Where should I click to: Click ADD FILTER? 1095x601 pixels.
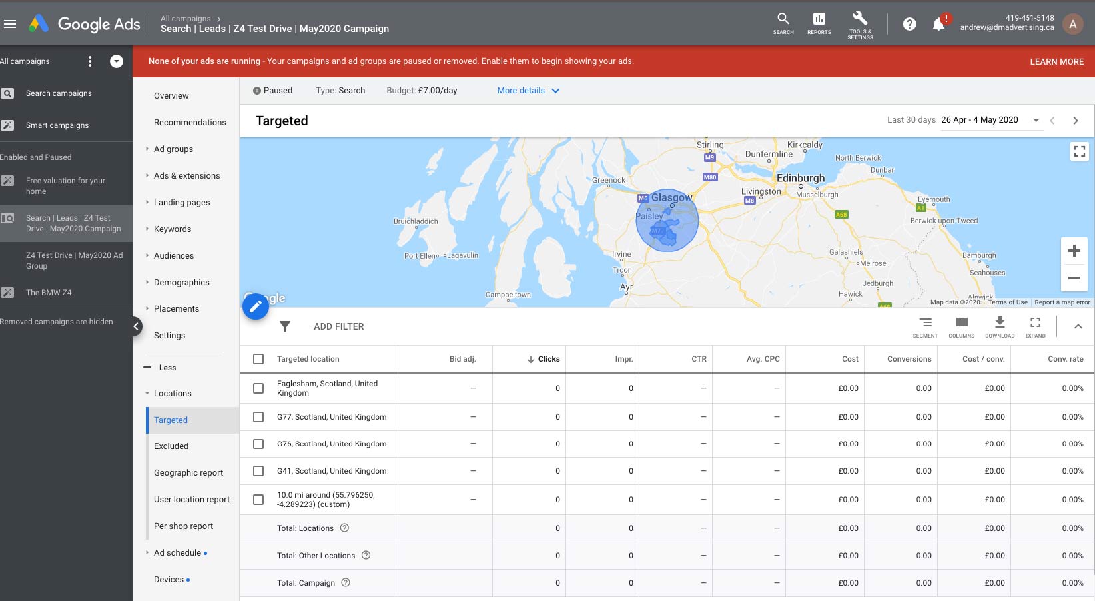coord(339,326)
